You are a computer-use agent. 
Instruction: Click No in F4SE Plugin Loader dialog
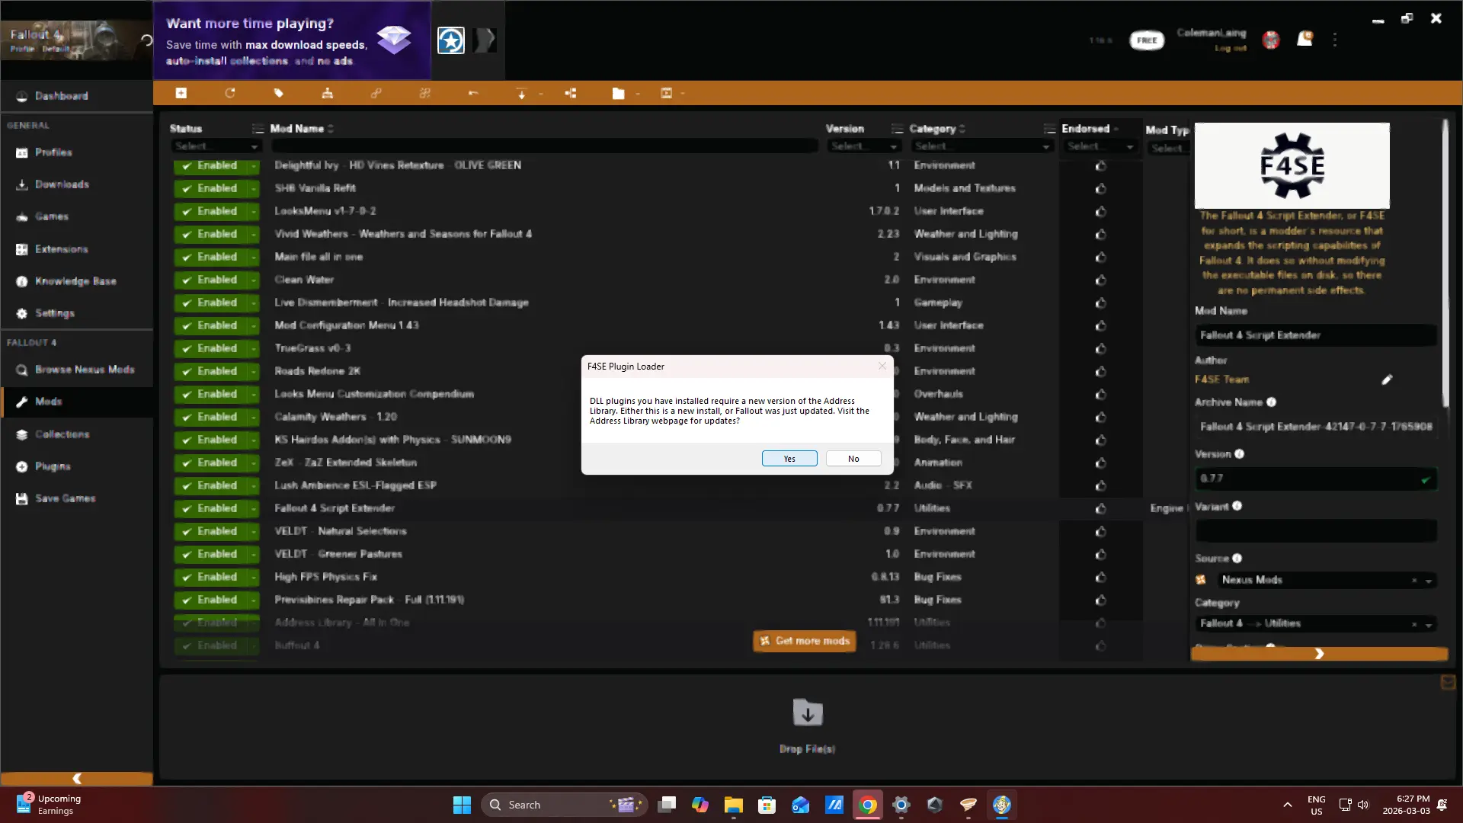pos(853,459)
